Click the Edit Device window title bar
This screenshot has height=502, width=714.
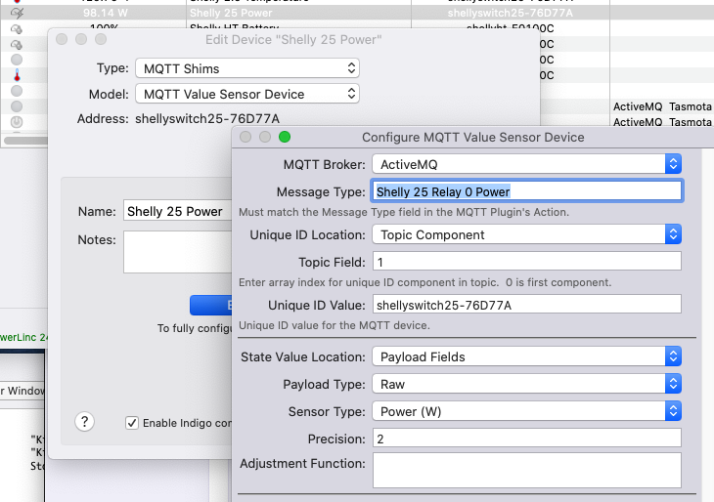pyautogui.click(x=293, y=40)
